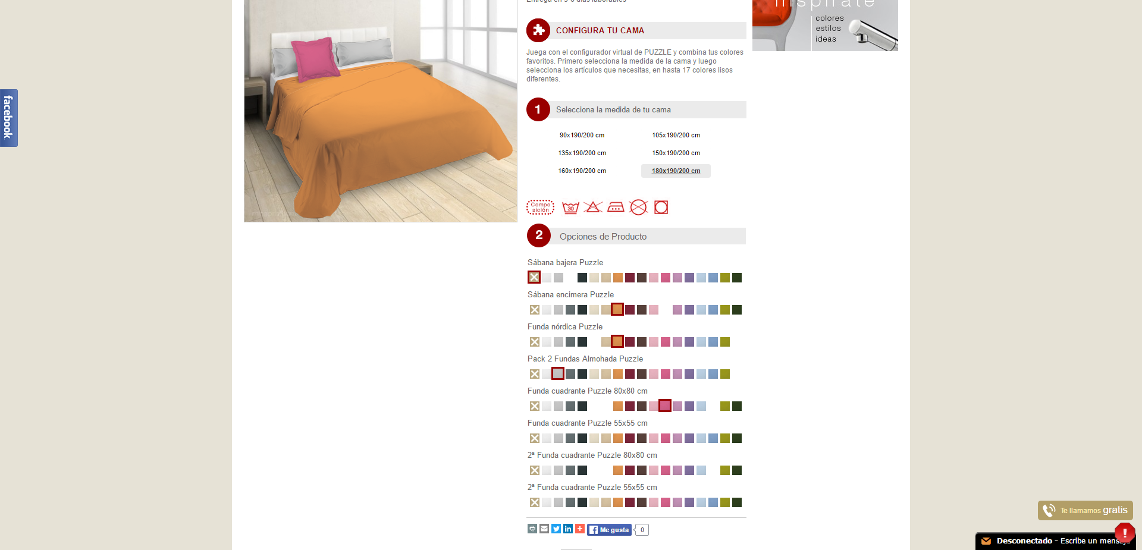Select bed size 135x190/200 cm
Viewport: 1142px width, 550px height.
pos(582,153)
